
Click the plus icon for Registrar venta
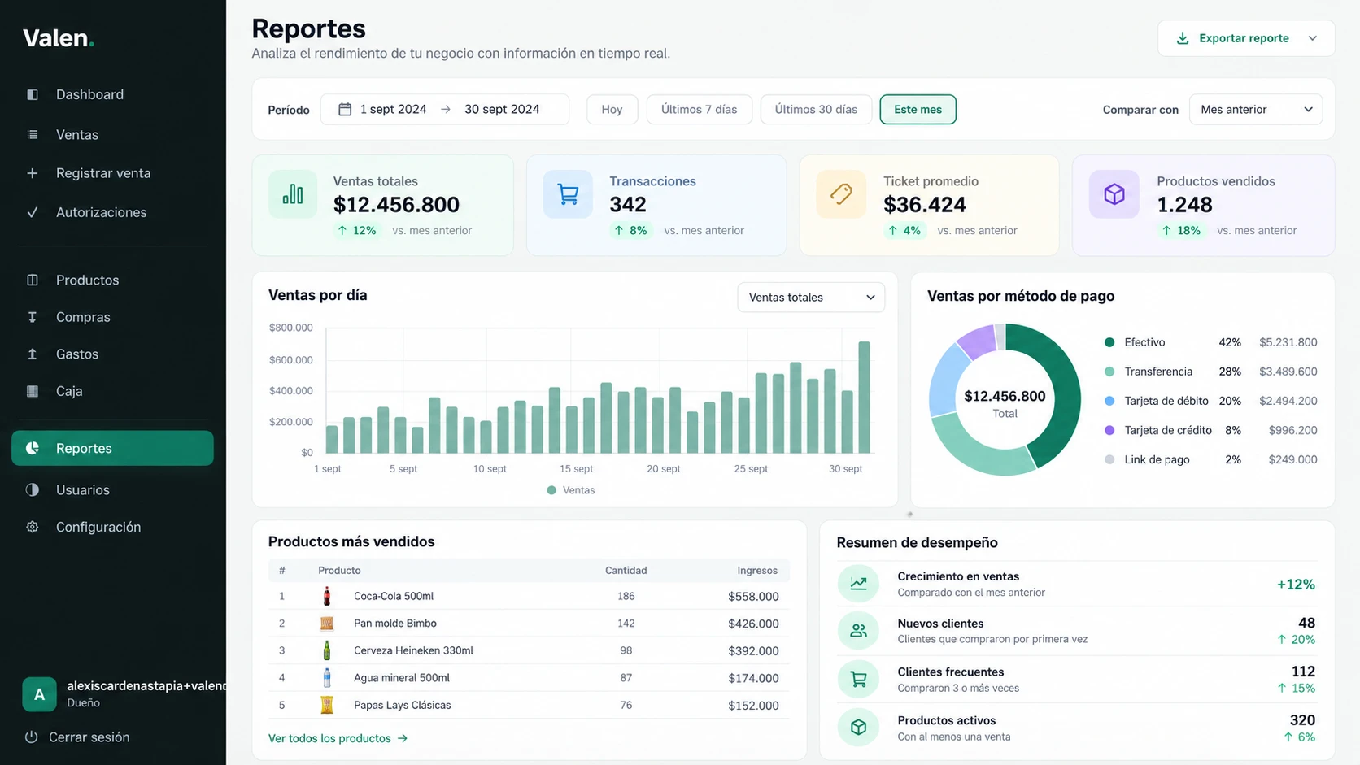tap(33, 173)
